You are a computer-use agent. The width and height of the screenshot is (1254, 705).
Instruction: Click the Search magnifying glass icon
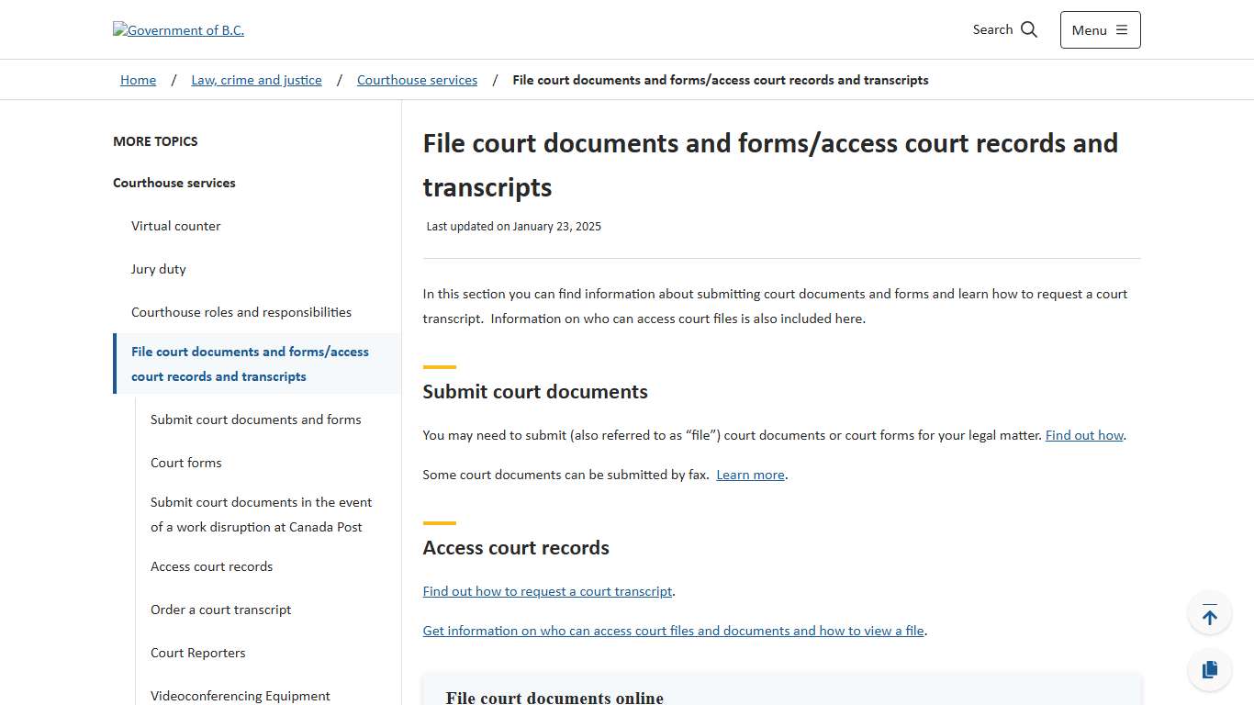pos(1028,28)
